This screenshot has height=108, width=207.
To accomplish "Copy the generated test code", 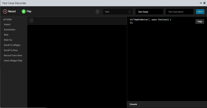I will (x=200, y=22).
